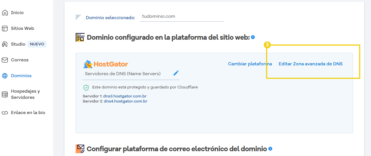Open Hospedajes y Servidores menu item

tap(25, 94)
